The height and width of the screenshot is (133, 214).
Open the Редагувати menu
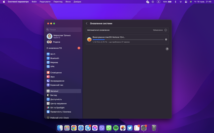45,2
